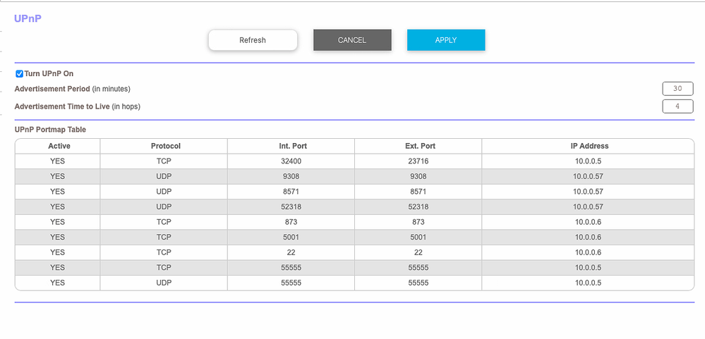Select internal port 32400 cell
The height and width of the screenshot is (339, 705).
click(x=291, y=161)
